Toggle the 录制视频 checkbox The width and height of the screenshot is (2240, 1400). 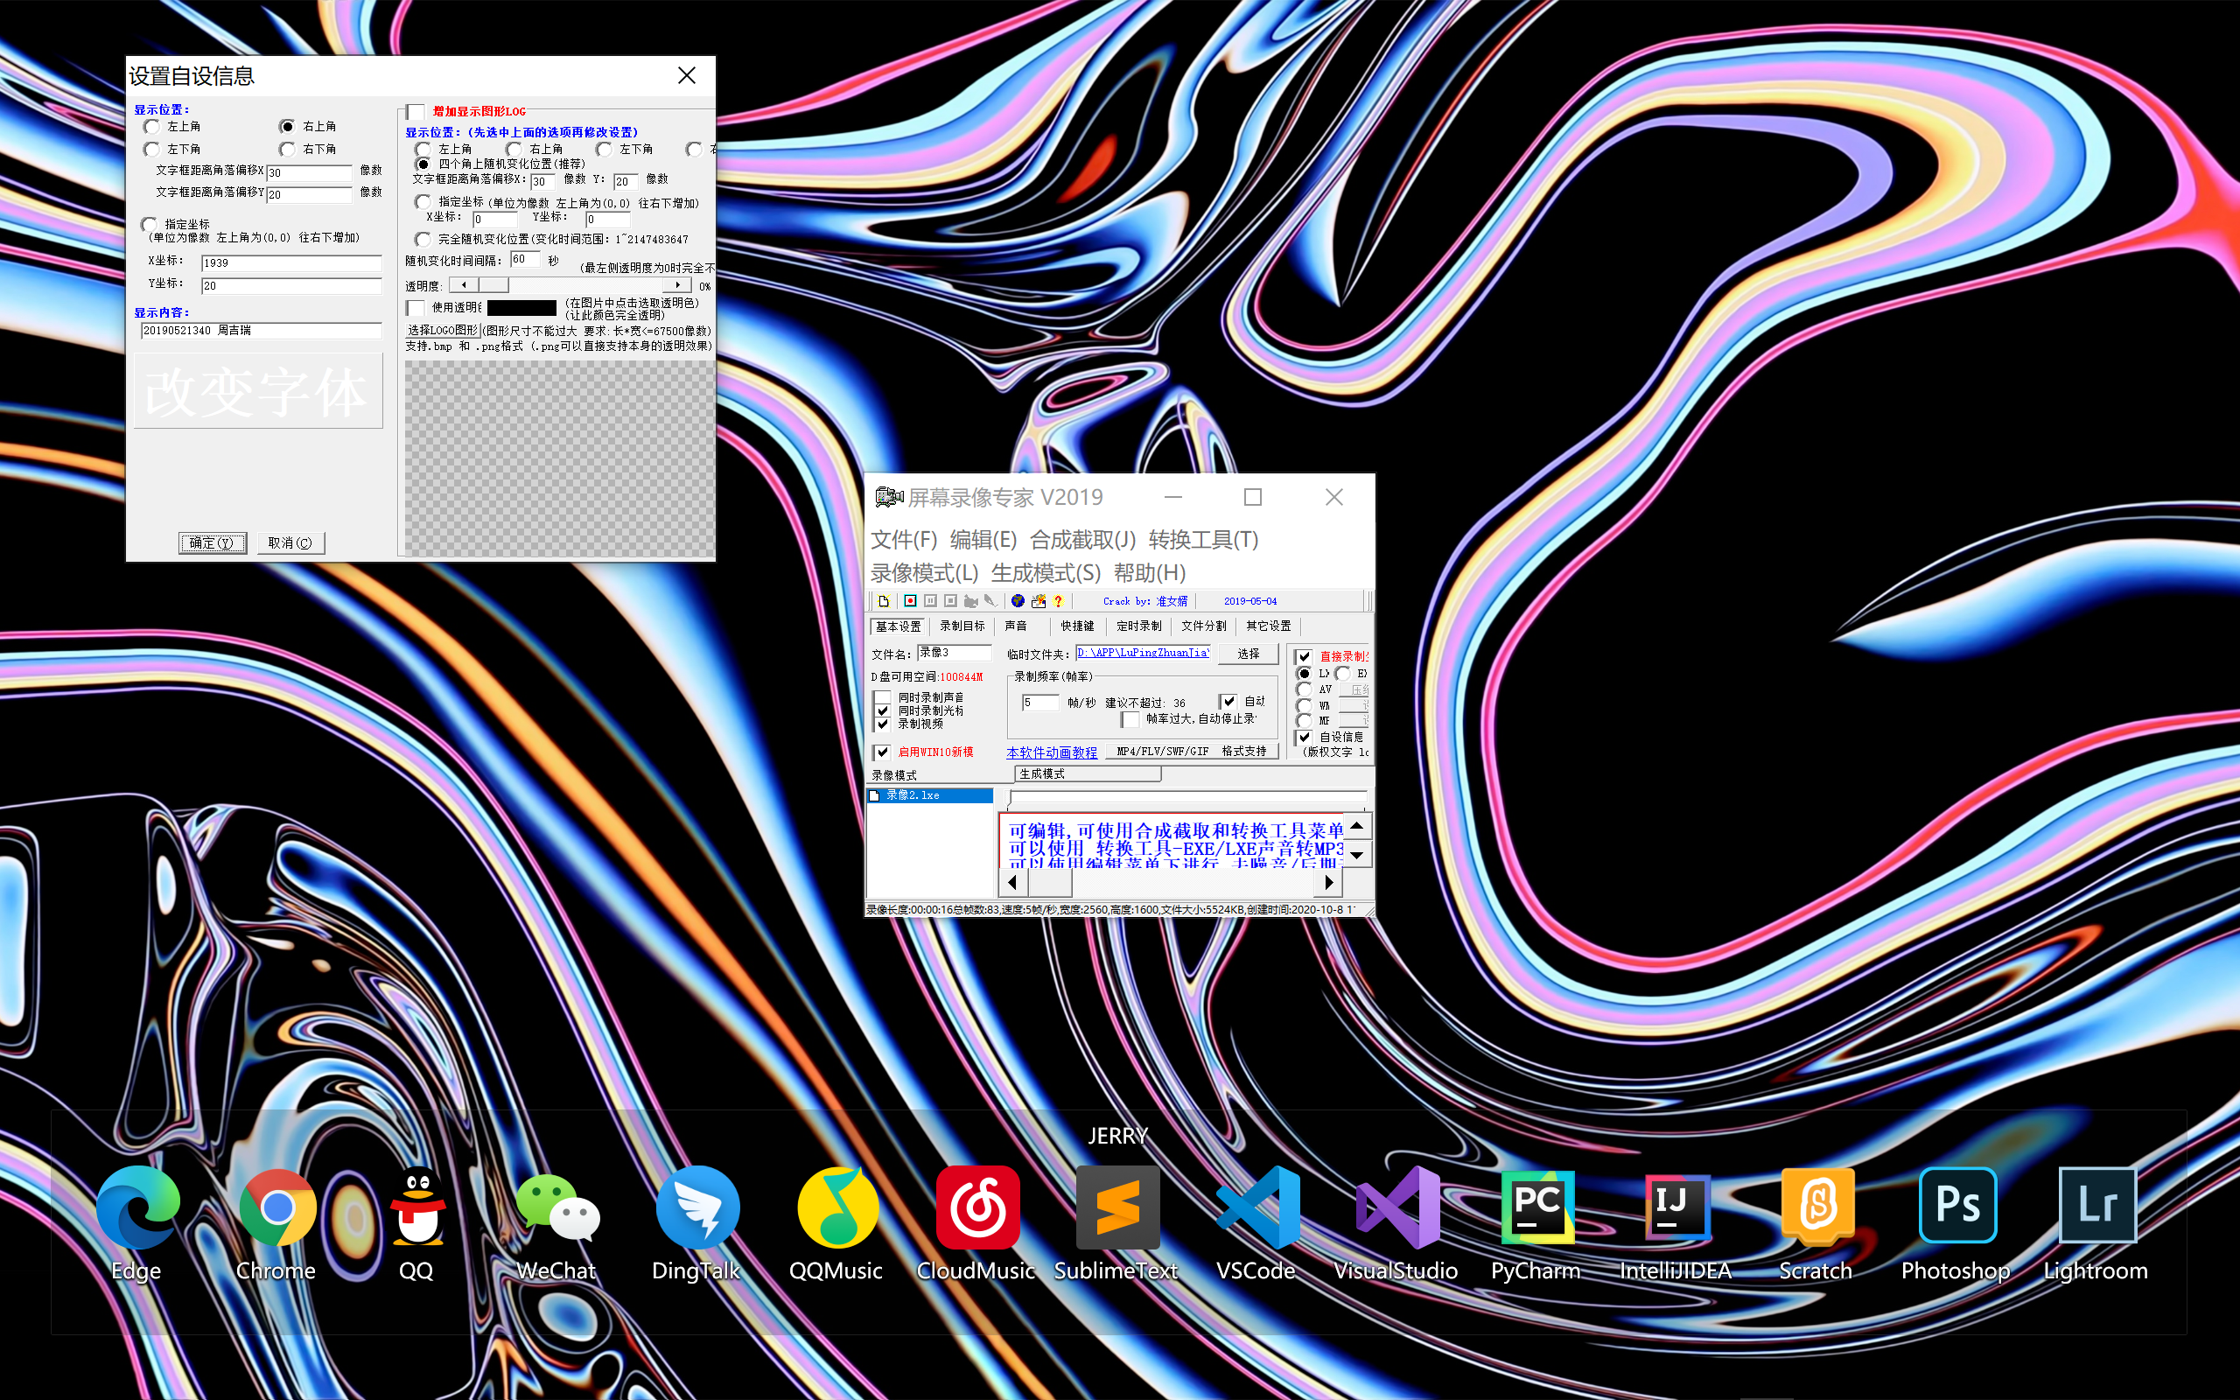point(883,724)
